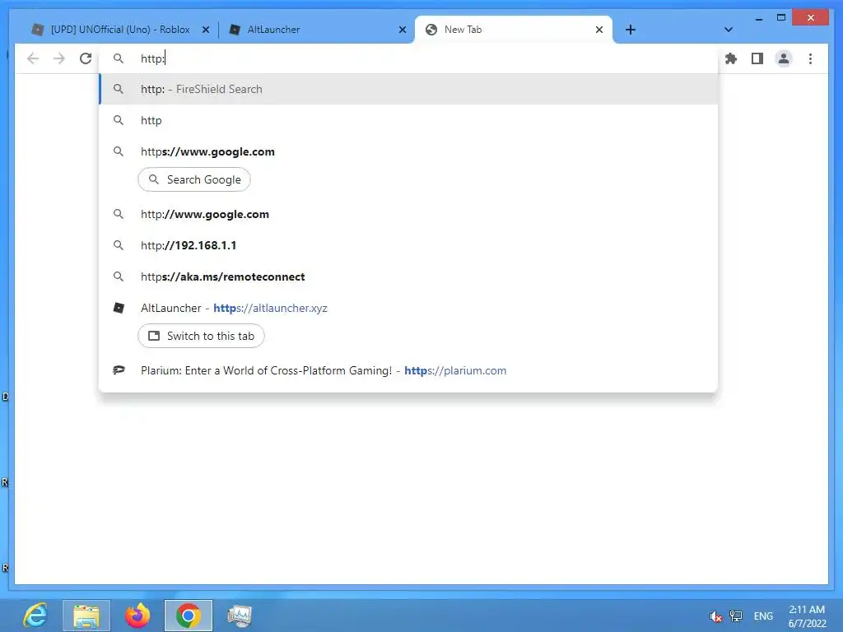Open File Explorer from the taskbar
This screenshot has height=632, width=843.
pyautogui.click(x=86, y=616)
